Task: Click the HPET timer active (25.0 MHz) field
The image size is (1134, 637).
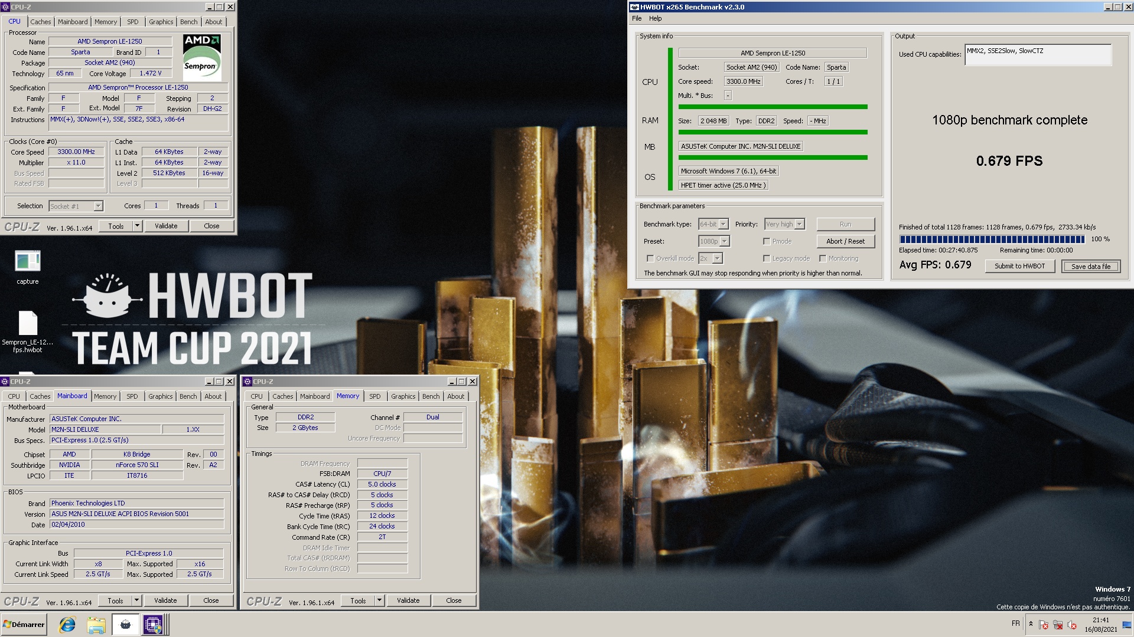Action: [x=723, y=185]
